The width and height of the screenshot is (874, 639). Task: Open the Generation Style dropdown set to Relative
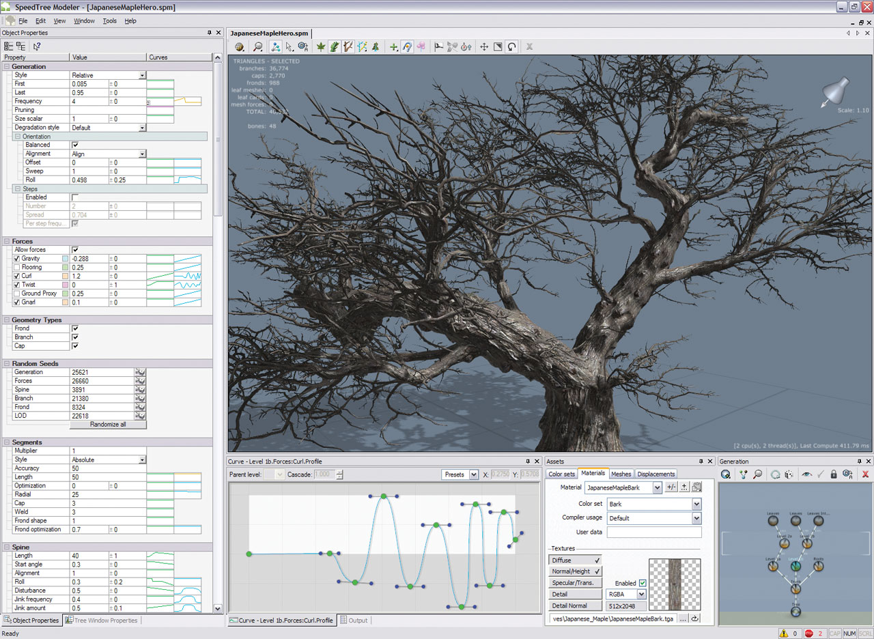coord(142,75)
